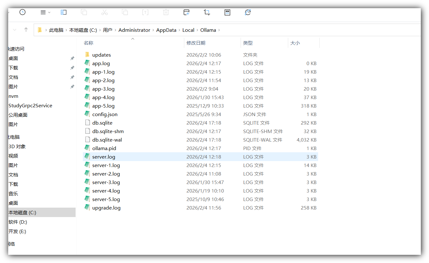Click the 4,032 KB size cell
429x263 pixels.
[x=306, y=140]
